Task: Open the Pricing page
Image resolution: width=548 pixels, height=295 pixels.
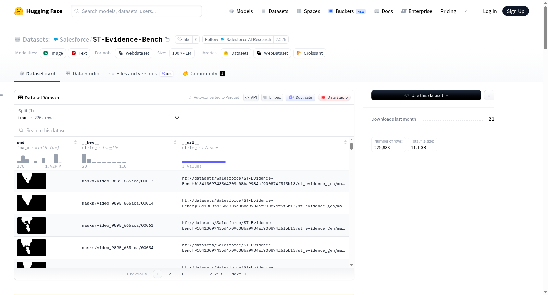Action: [x=448, y=11]
